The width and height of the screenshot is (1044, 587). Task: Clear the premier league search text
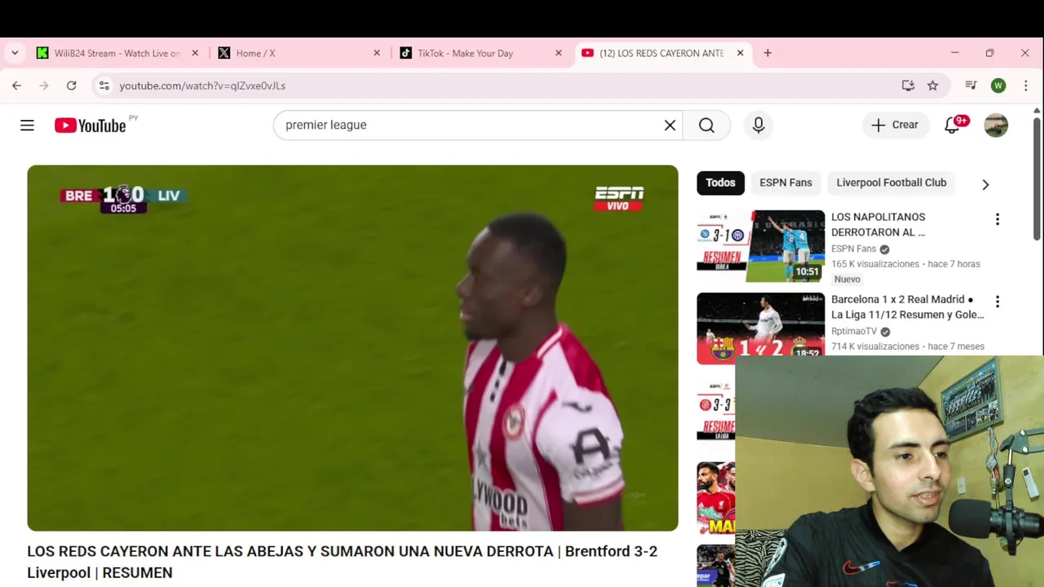point(670,125)
